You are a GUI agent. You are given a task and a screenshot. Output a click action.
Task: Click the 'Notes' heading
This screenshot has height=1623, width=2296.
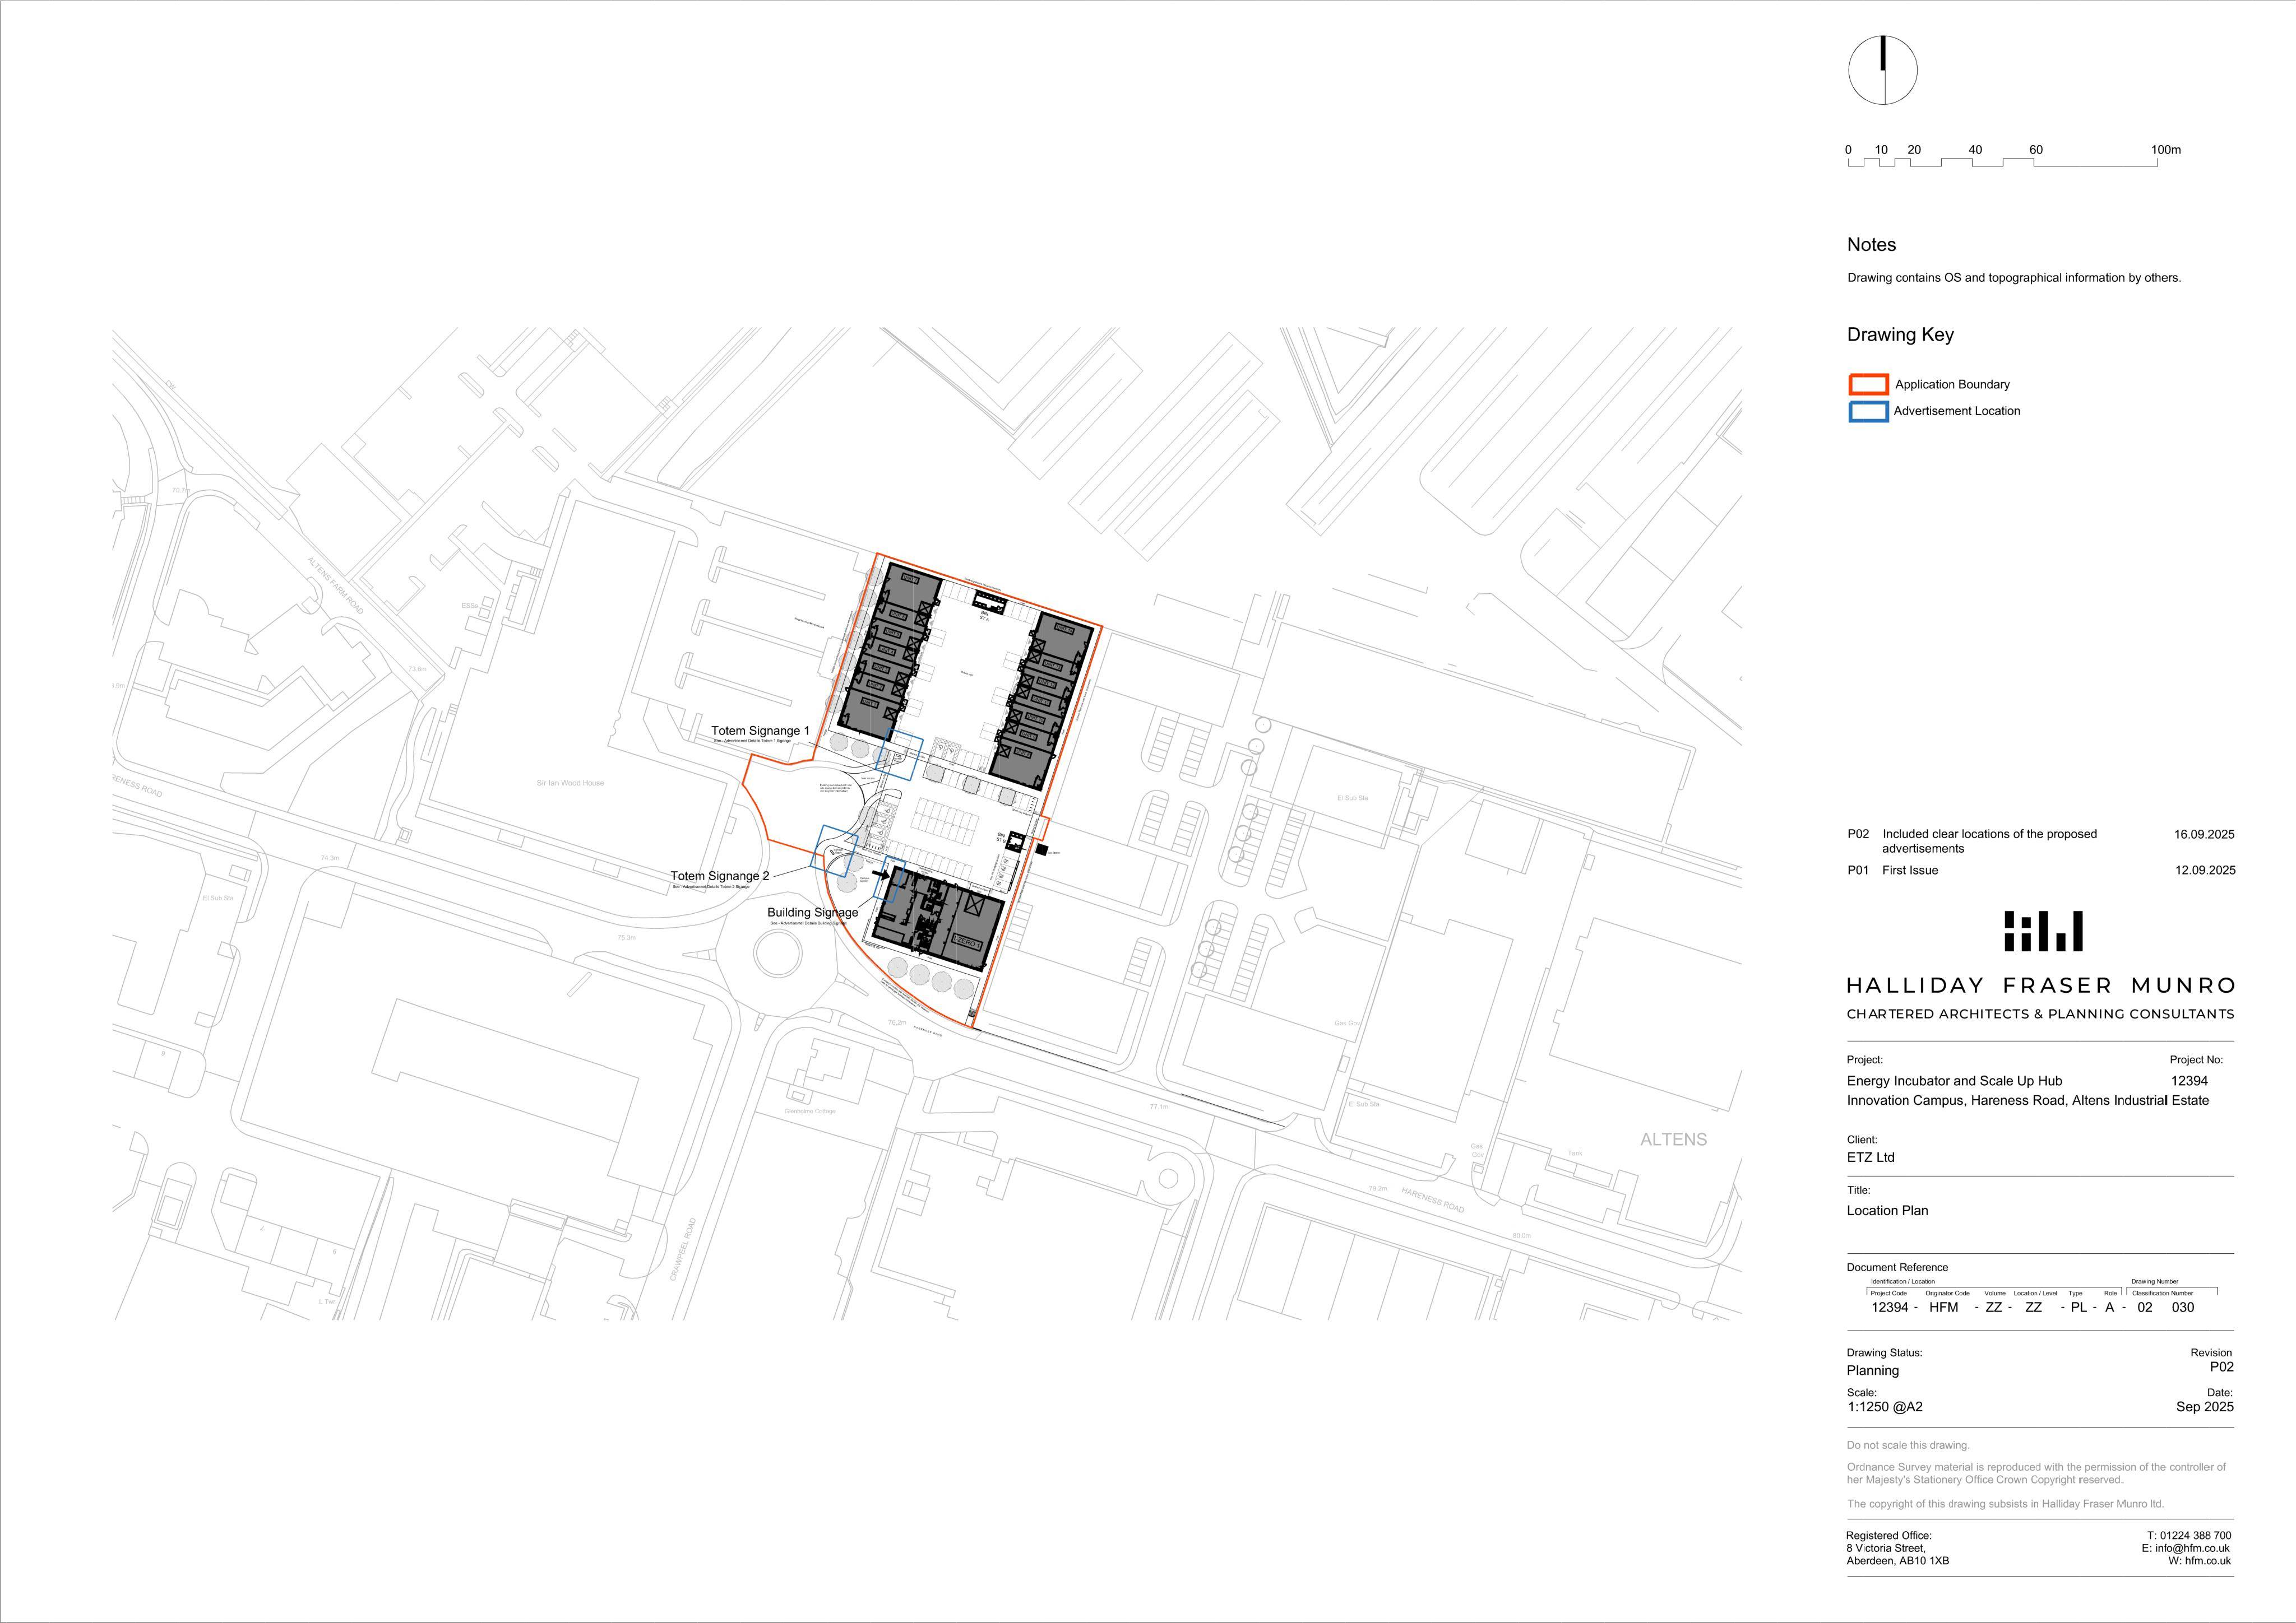coord(1871,245)
